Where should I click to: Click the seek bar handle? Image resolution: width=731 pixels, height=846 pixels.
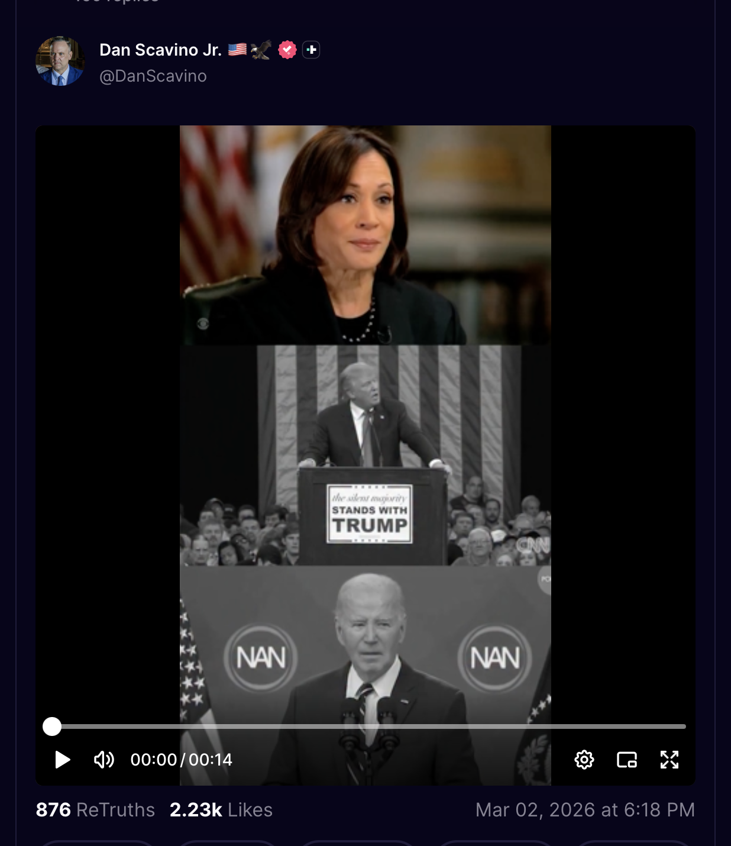(52, 726)
